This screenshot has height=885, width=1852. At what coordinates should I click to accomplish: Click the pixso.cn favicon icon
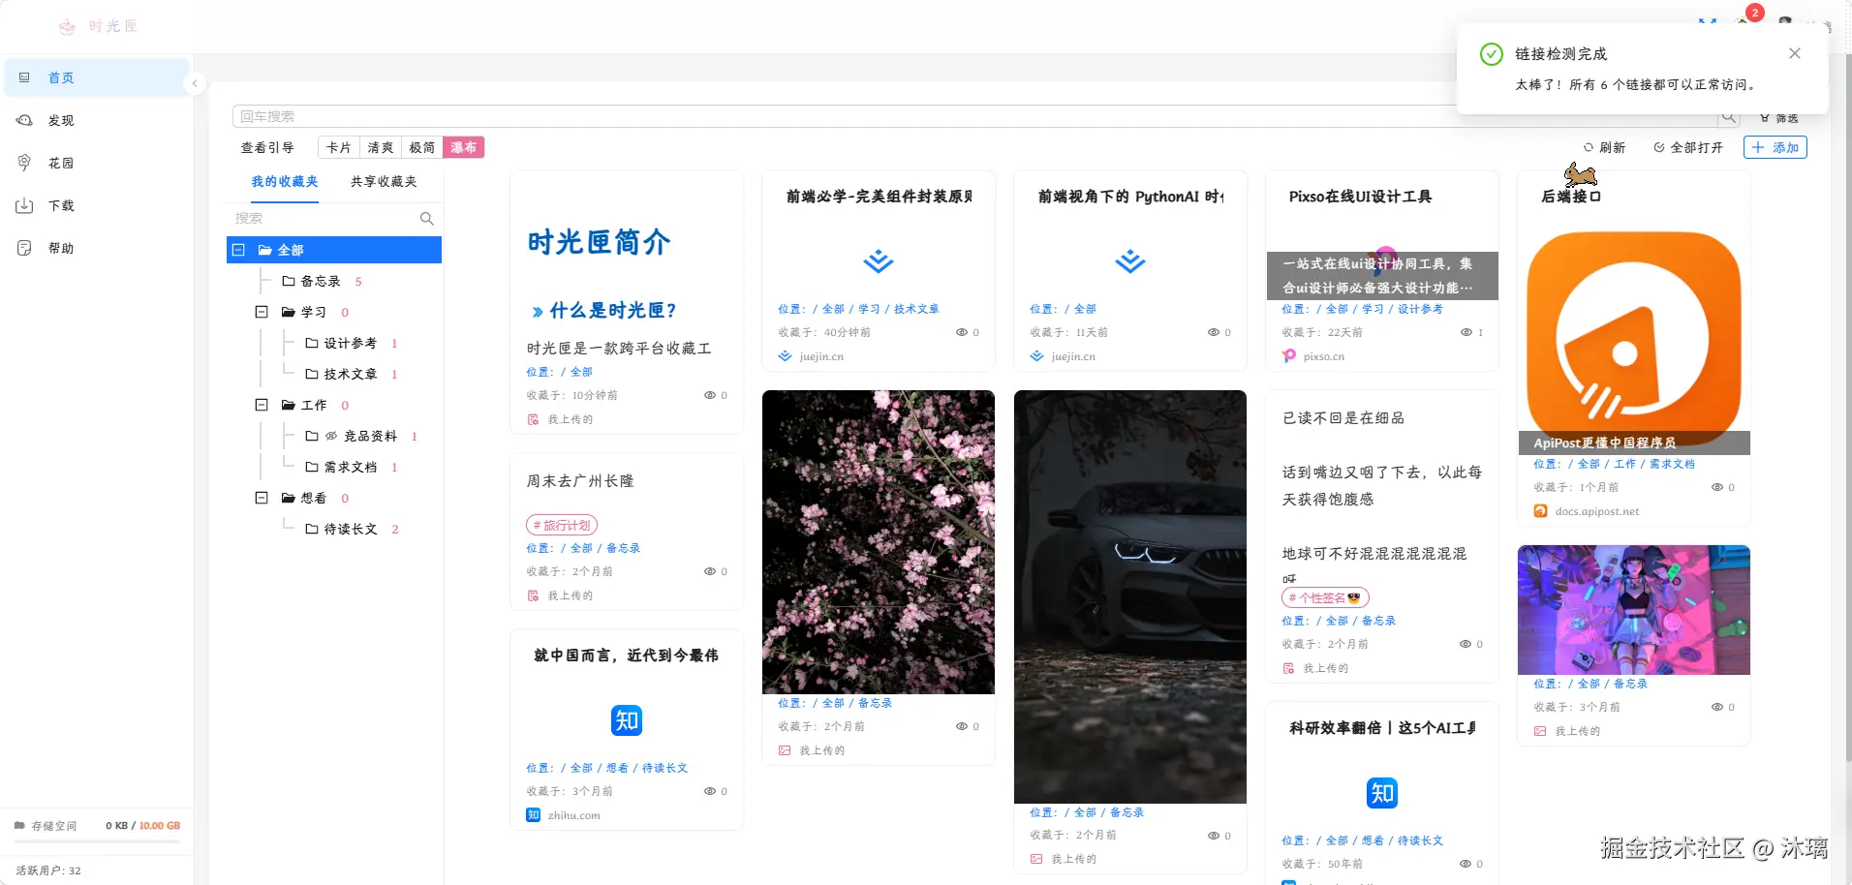[x=1289, y=356]
